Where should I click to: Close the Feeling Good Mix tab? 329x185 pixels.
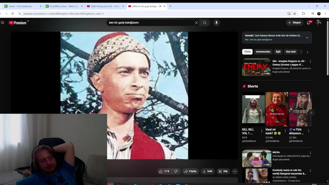pyautogui.click(x=123, y=6)
